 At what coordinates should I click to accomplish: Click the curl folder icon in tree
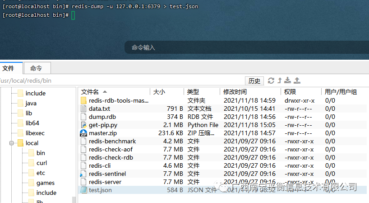point(32,163)
